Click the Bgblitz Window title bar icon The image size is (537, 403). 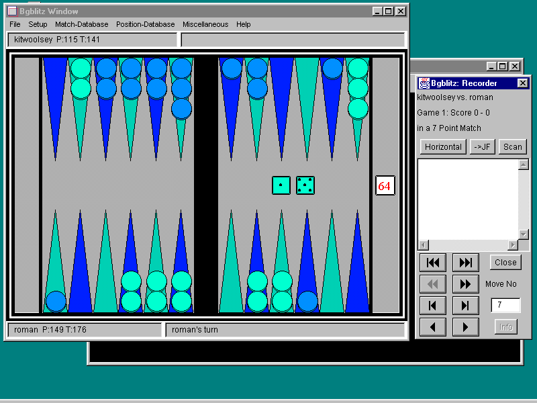[x=13, y=11]
